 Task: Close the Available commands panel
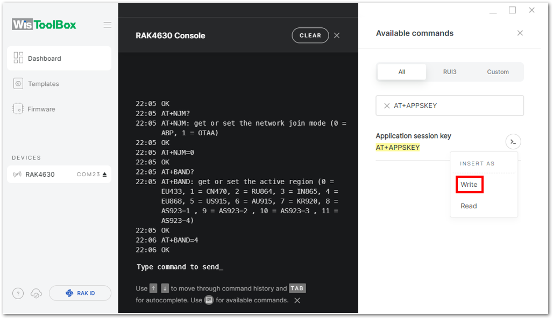click(520, 33)
